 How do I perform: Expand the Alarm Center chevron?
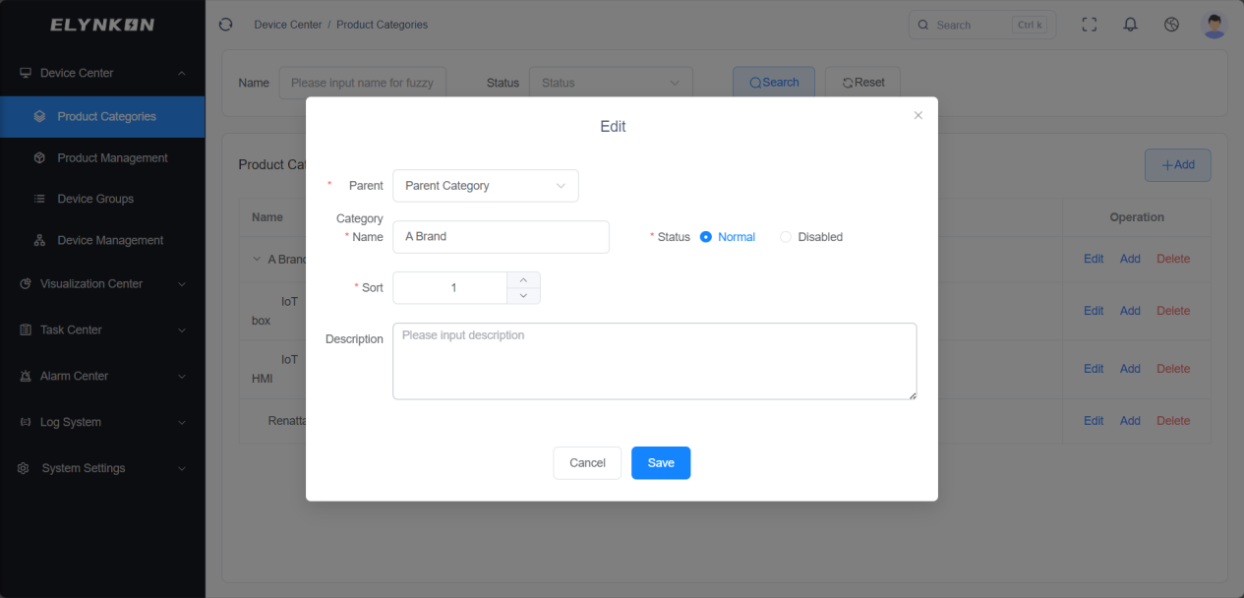coord(182,376)
